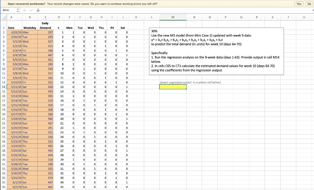This screenshot has width=314, height=190.
Task: Select column C header
Action: (x=46, y=17)
